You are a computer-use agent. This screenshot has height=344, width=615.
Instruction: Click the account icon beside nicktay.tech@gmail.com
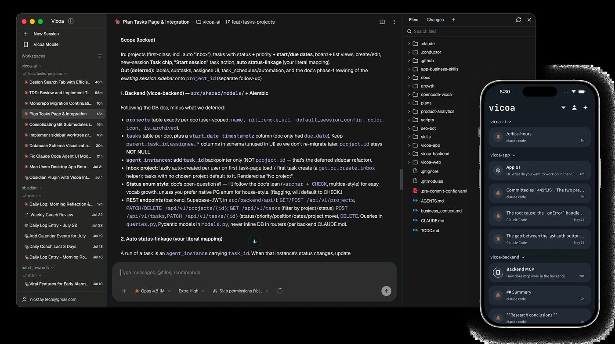pyautogui.click(x=25, y=299)
